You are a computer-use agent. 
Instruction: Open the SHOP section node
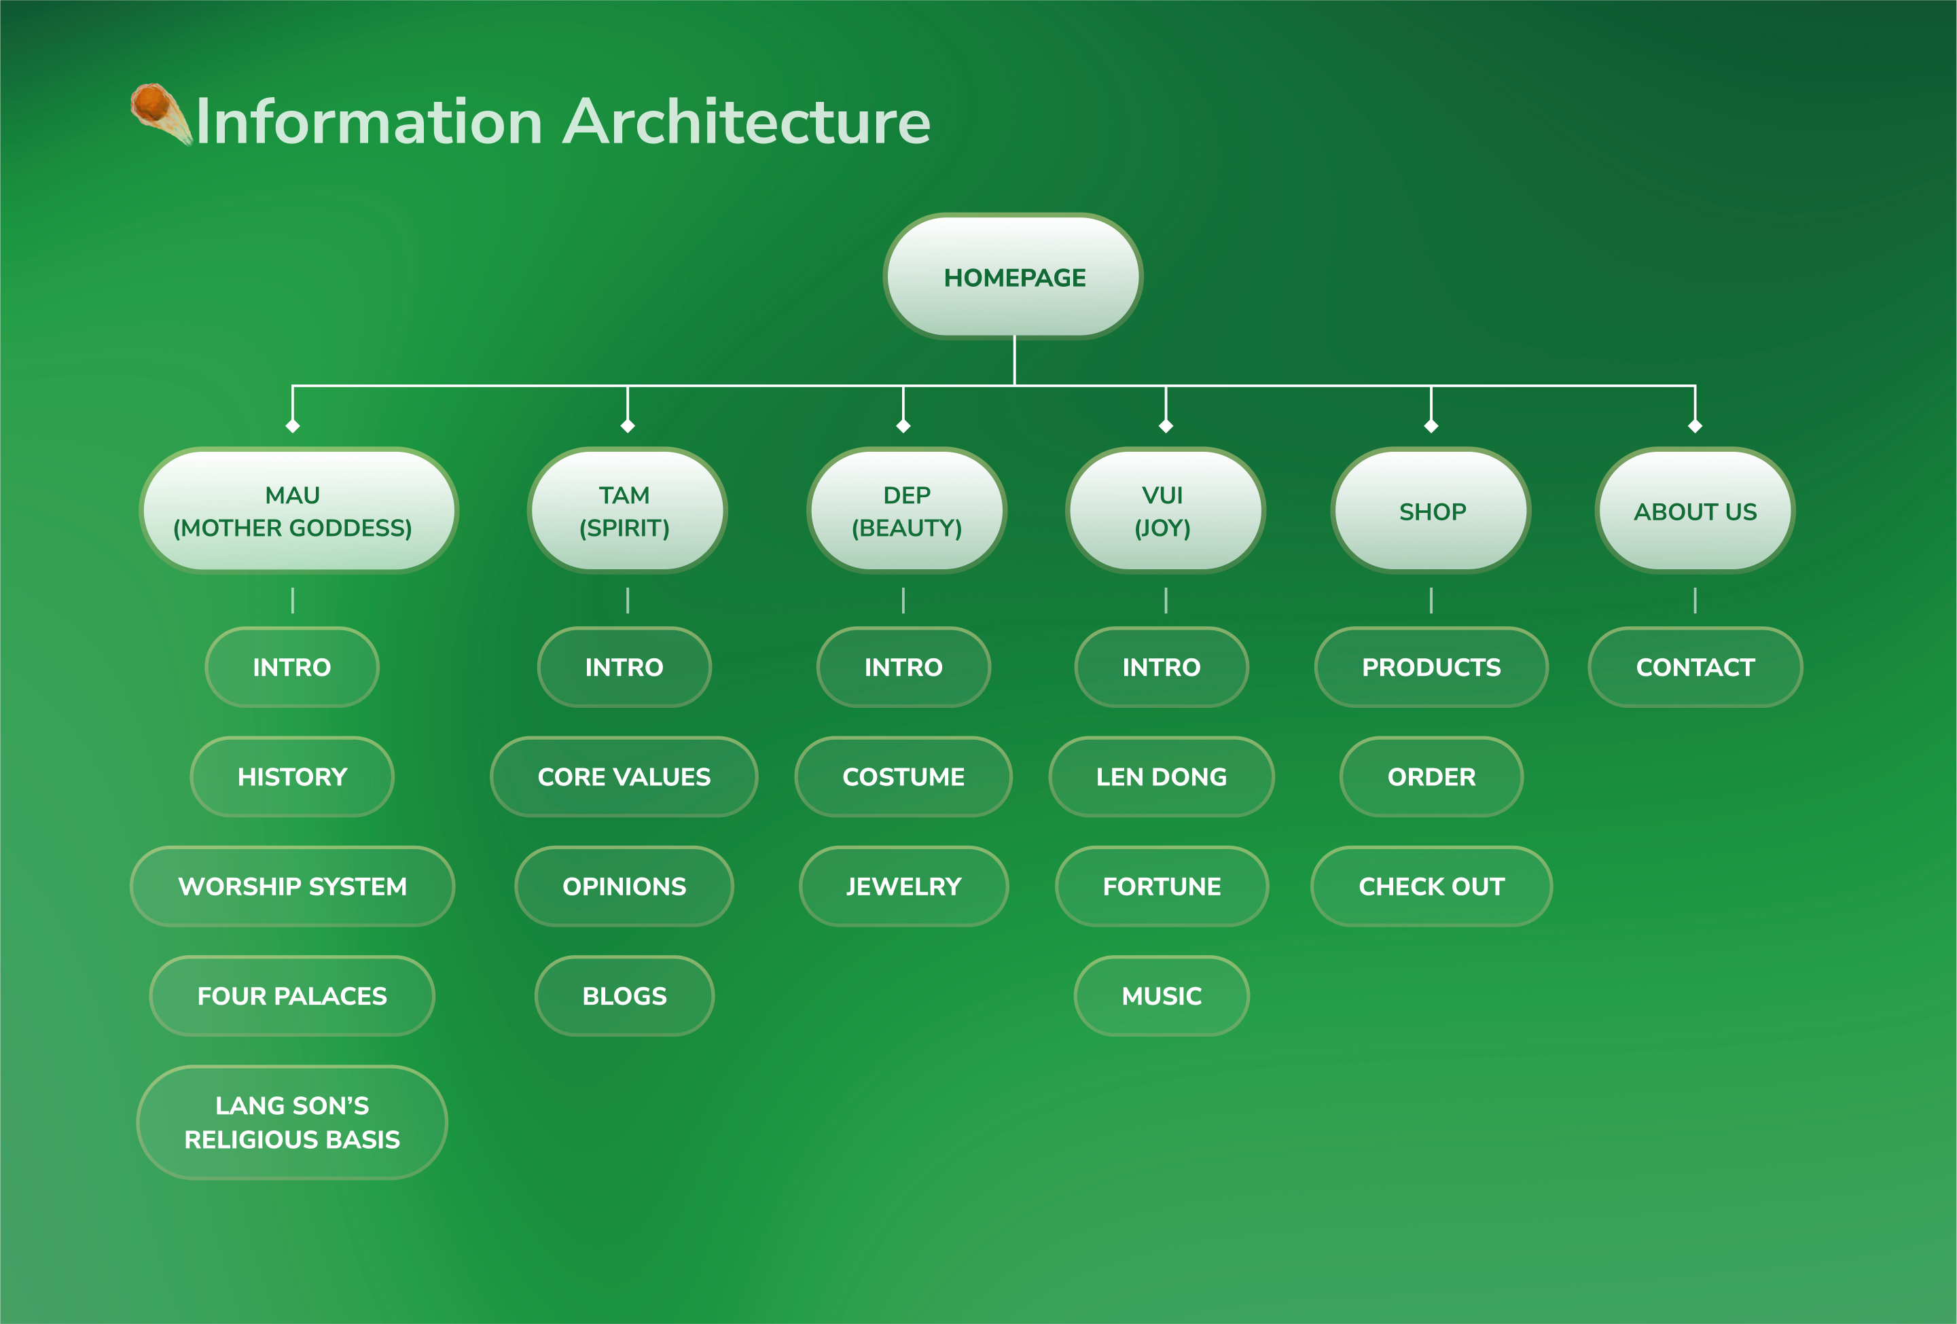point(1431,512)
